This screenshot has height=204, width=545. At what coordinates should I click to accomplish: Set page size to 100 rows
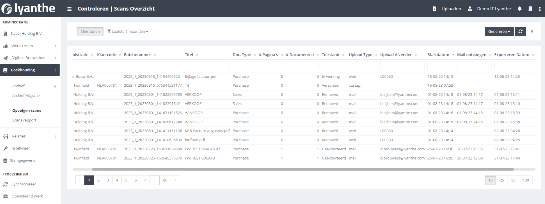(x=526, y=180)
